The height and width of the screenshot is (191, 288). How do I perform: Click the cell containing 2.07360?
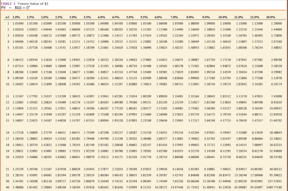coord(277,42)
